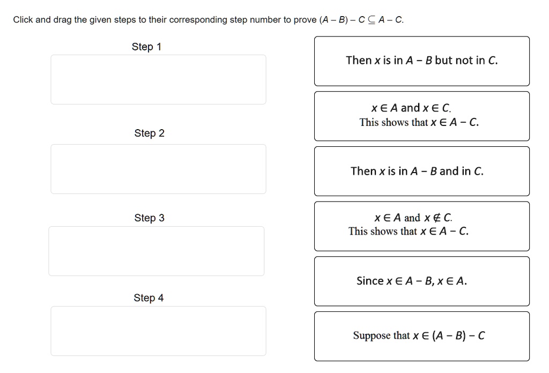Image resolution: width=549 pixels, height=373 pixels.
Task: Click the card with "x ∈ A and x ∉ C"
Action: point(422,226)
